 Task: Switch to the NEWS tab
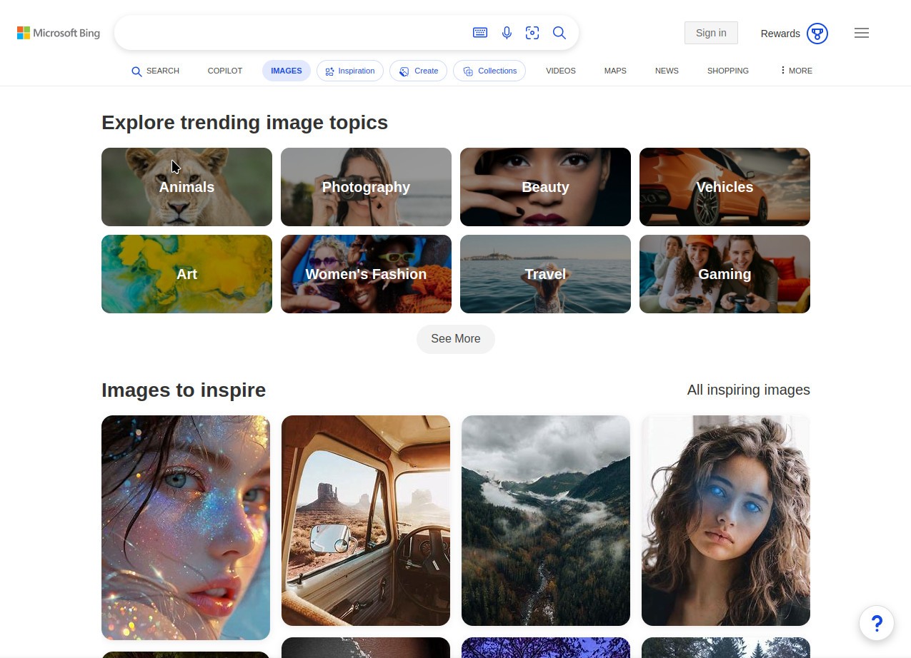click(x=667, y=71)
